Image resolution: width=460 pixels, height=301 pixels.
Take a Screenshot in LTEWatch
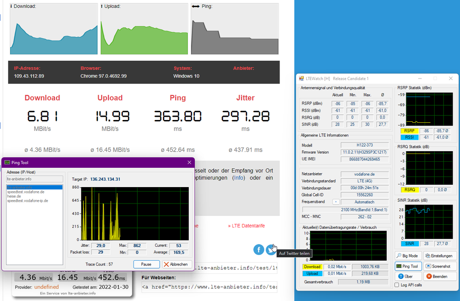439,266
